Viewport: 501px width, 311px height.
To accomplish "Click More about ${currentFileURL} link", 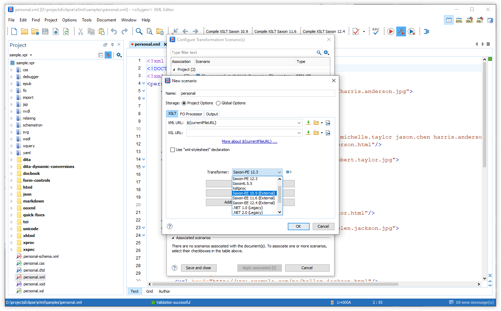I will point(249,141).
